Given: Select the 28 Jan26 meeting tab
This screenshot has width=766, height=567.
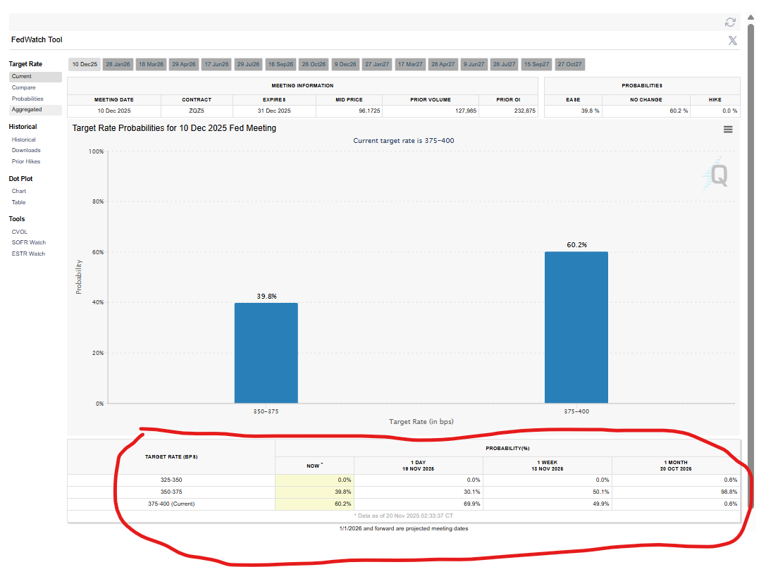Looking at the screenshot, I should tap(118, 65).
